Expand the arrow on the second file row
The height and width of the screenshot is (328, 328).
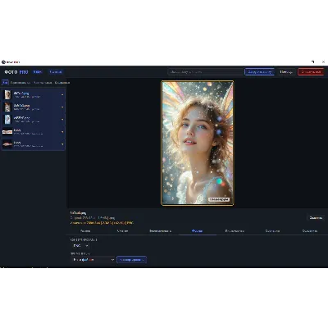(62, 107)
